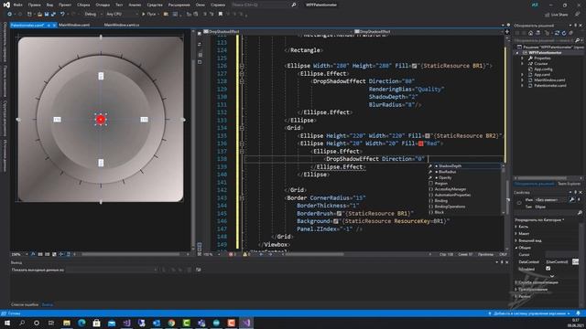586x329 pixels.
Task: Open the designer zoom level dropdown
Action: point(19,254)
